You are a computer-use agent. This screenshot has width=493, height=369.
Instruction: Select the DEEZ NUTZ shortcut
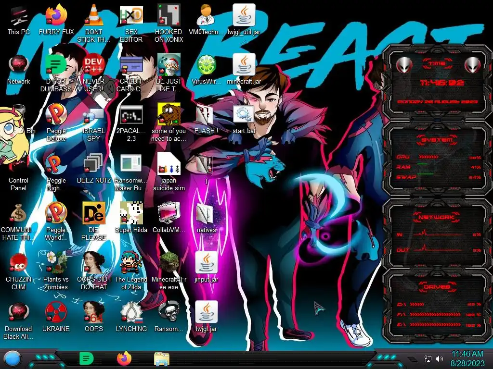tap(93, 168)
